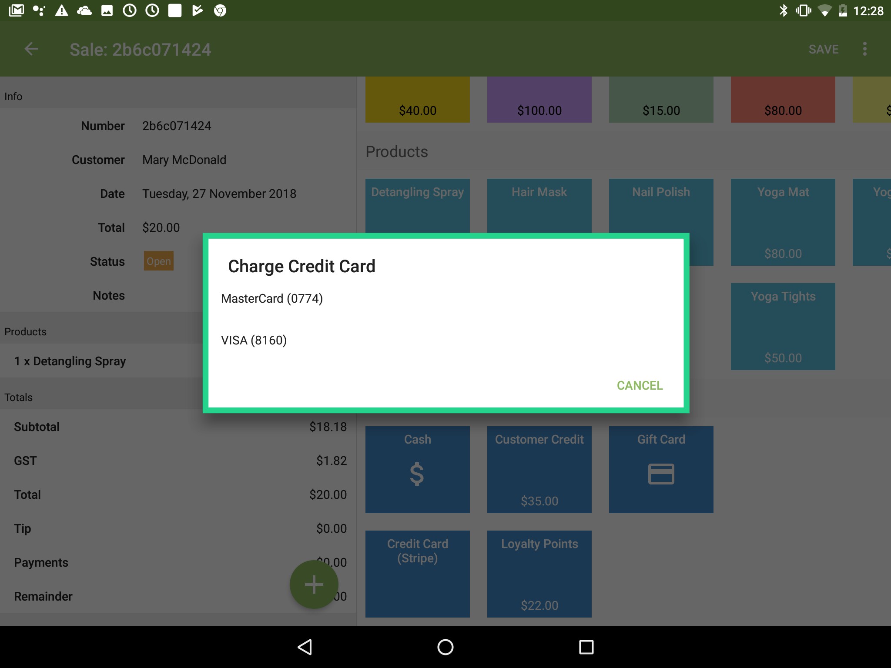Tap the Total $20.00 row in Totals

point(178,494)
